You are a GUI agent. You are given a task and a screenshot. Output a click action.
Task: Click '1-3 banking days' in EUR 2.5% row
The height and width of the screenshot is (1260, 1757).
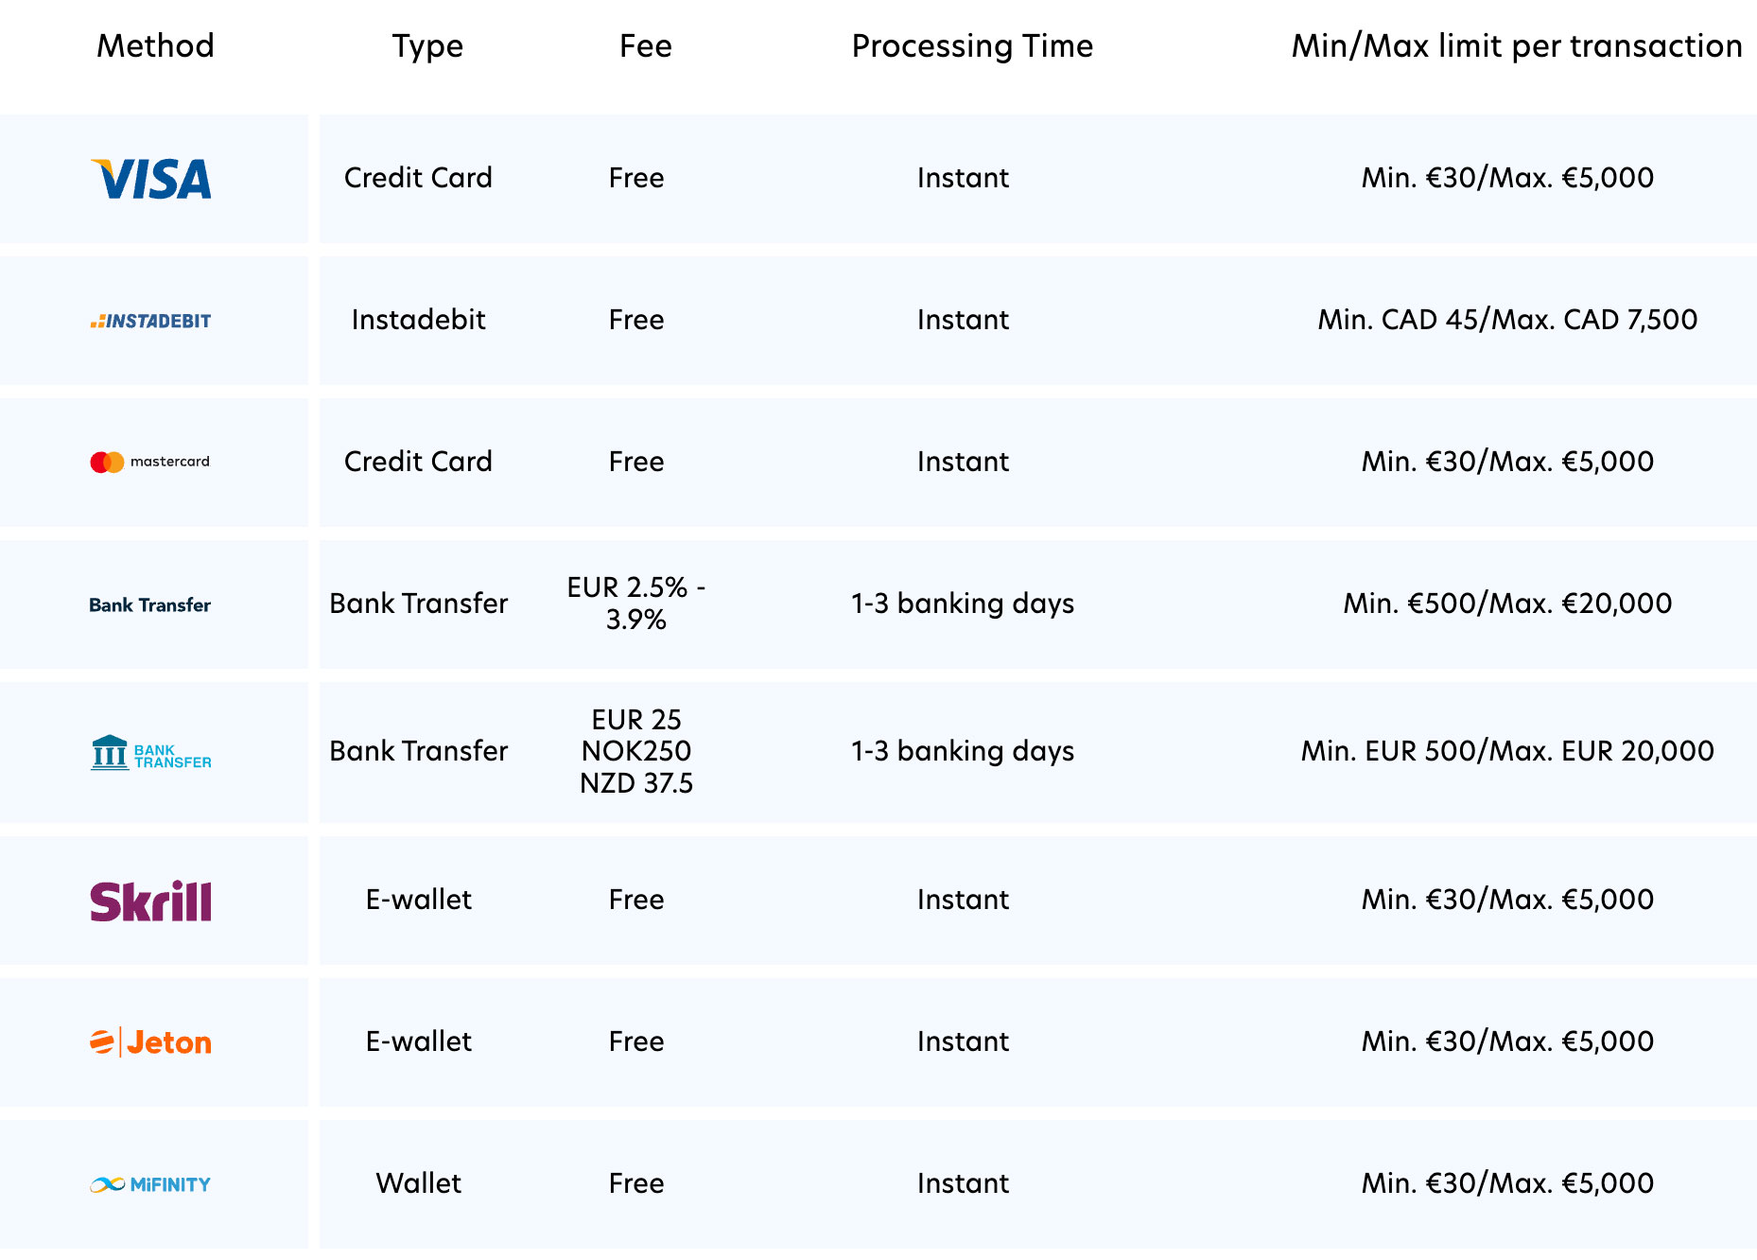(x=963, y=604)
